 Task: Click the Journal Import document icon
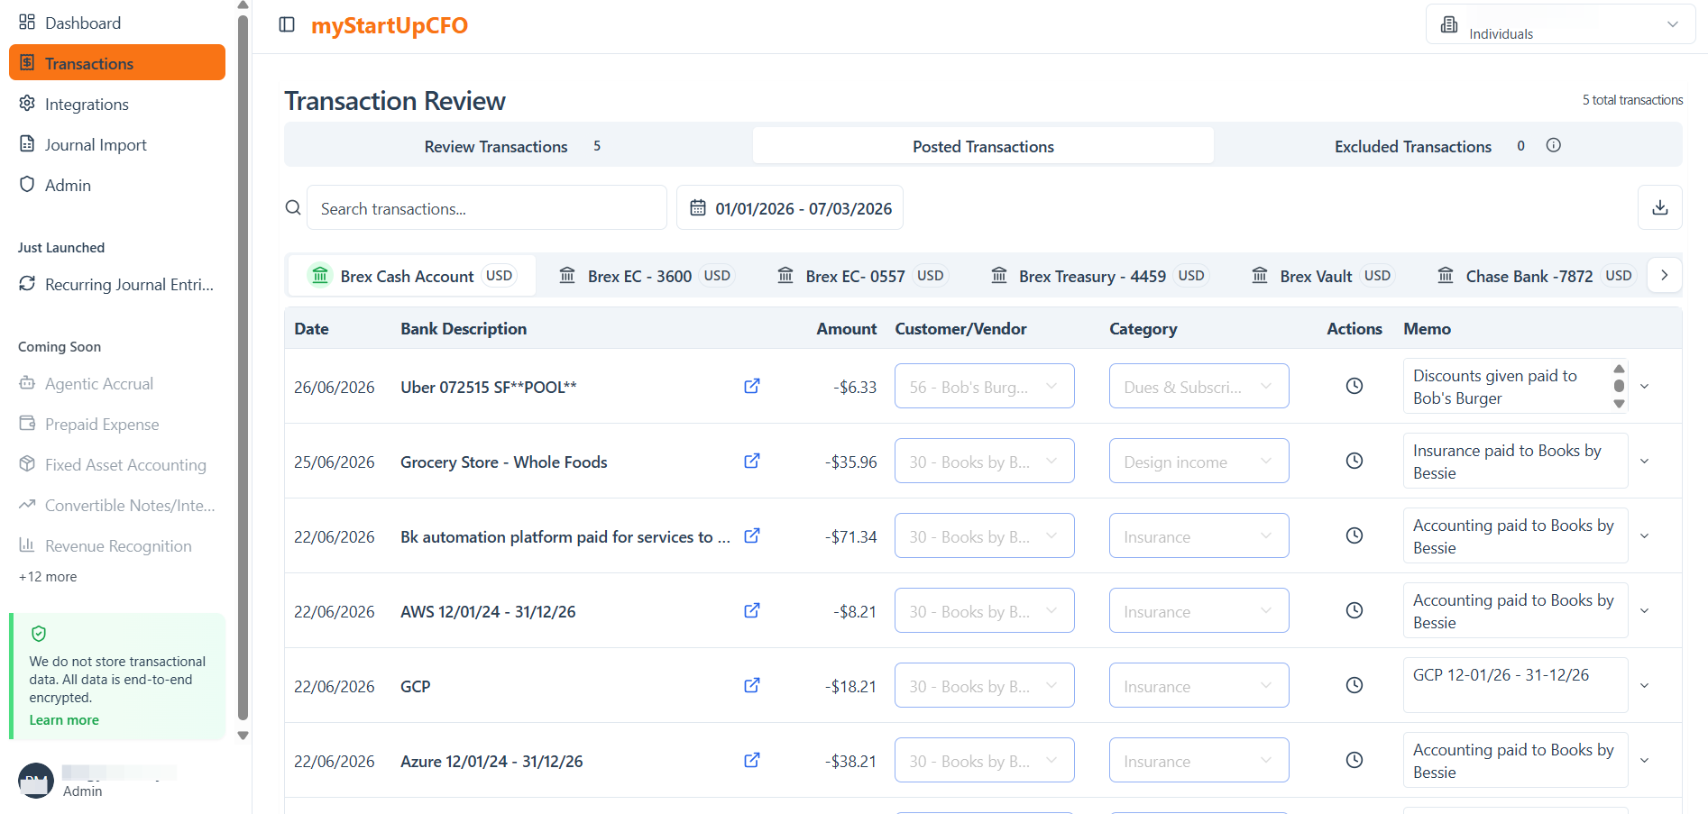pos(27,143)
